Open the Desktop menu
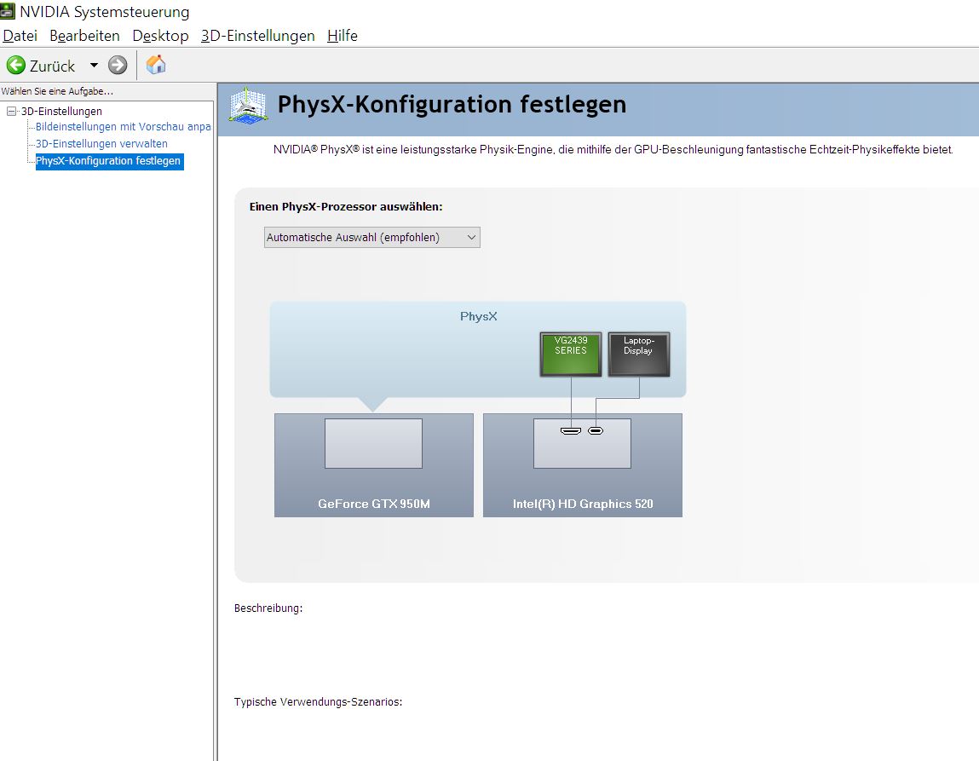979x761 pixels. (160, 36)
